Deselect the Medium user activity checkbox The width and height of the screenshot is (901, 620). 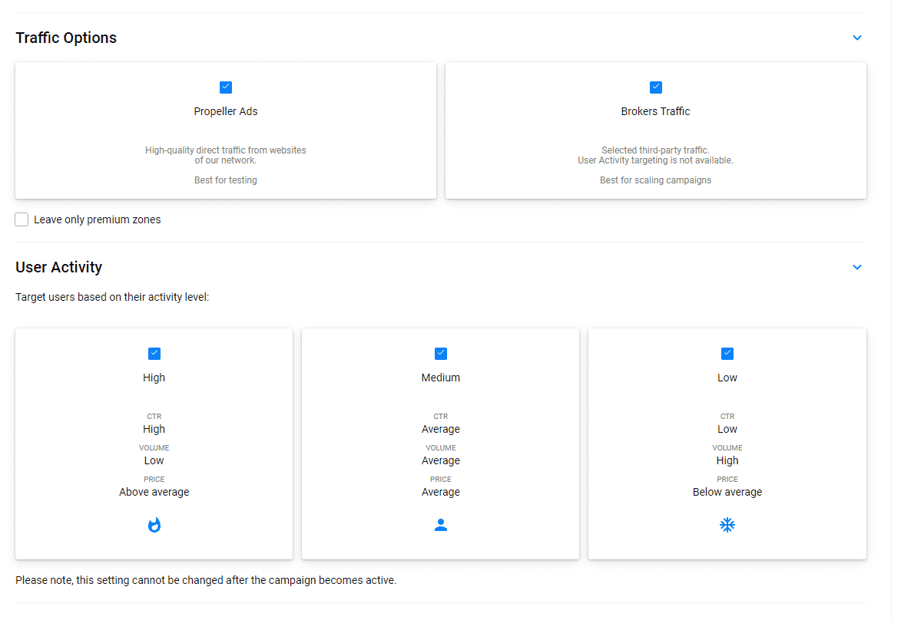click(441, 354)
